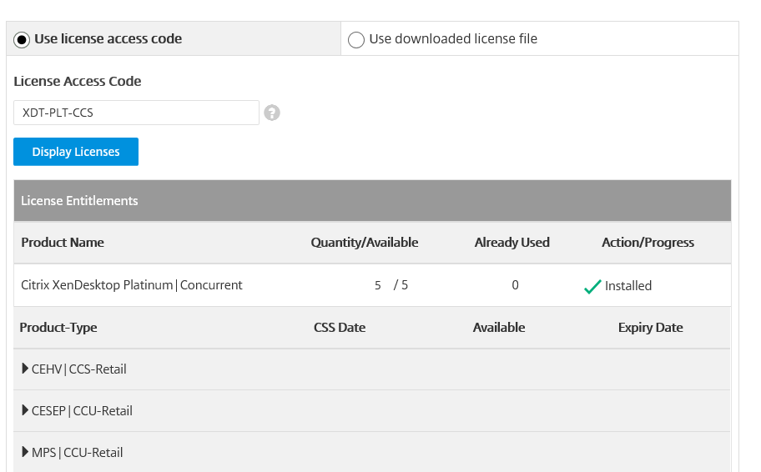Image resolution: width=761 pixels, height=472 pixels.
Task: Click the help question mark icon
Action: pos(272,113)
